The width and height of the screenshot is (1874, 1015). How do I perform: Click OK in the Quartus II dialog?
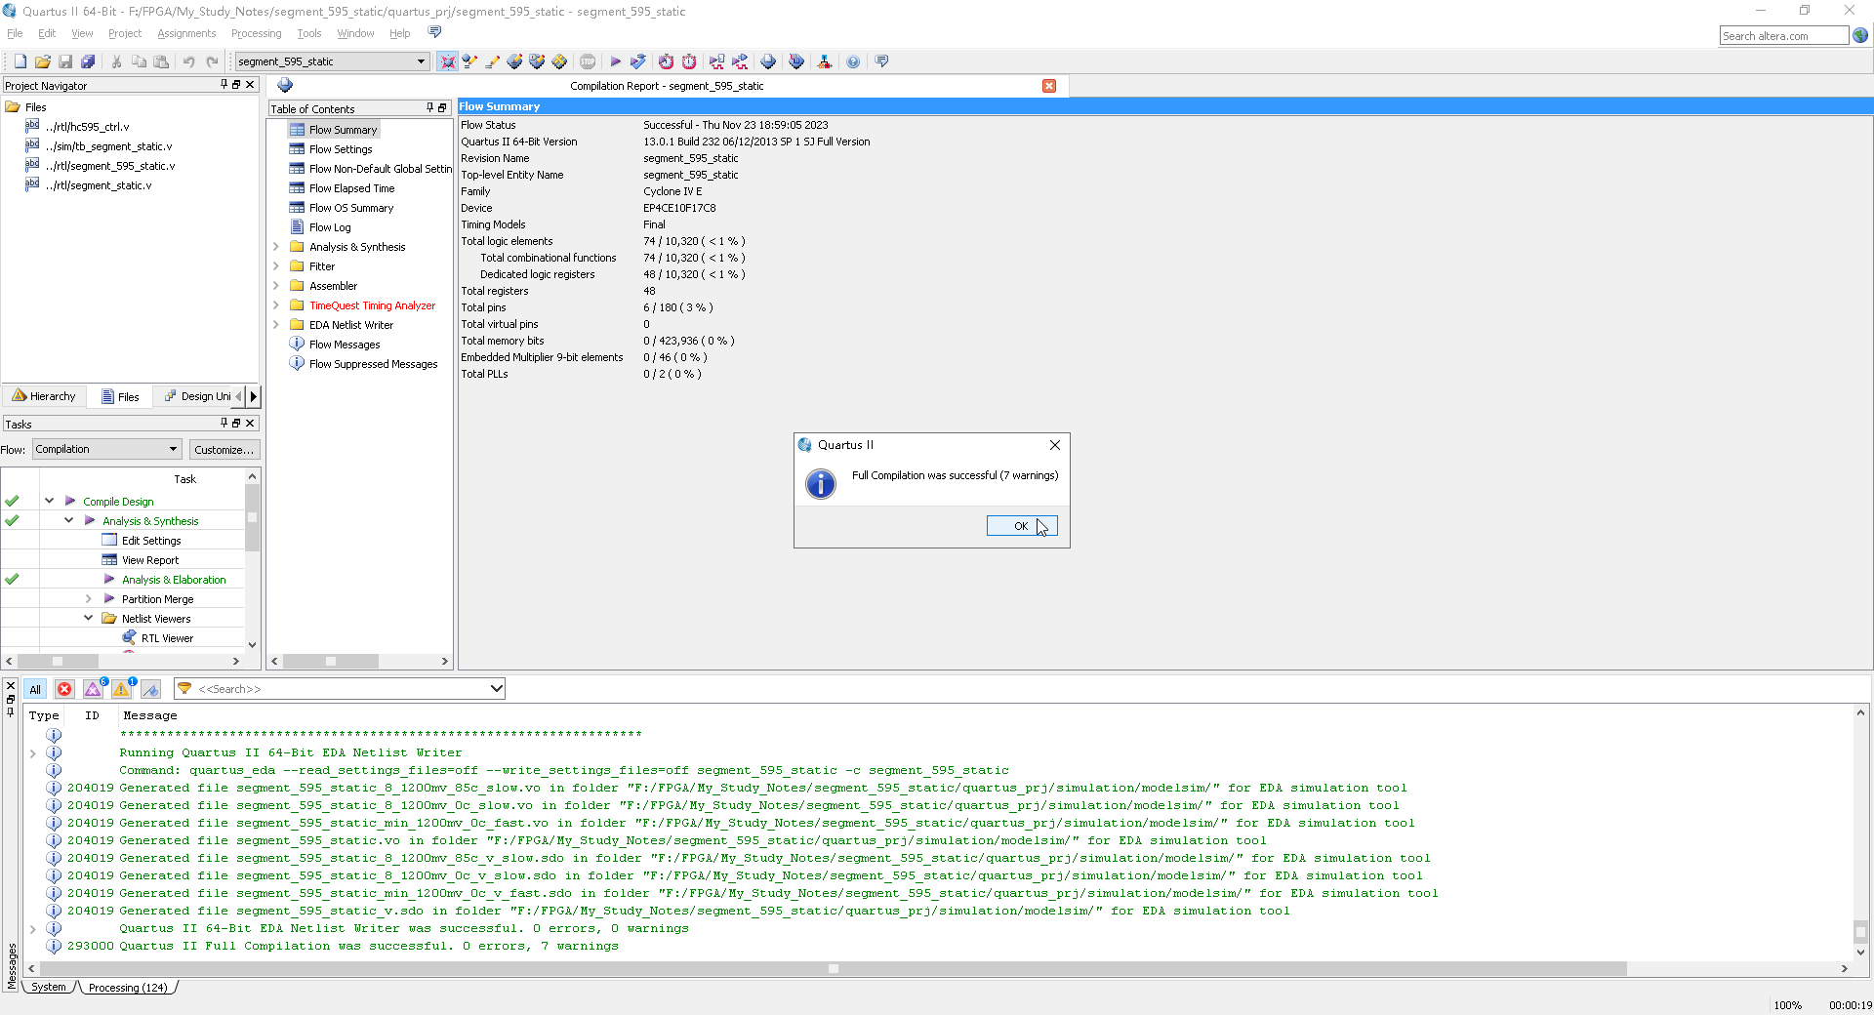point(1021,526)
